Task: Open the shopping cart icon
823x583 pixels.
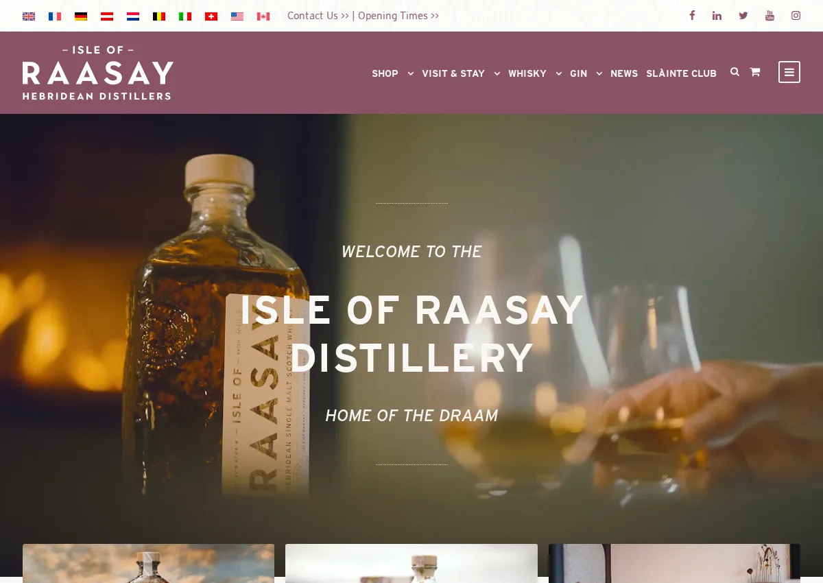Action: coord(755,72)
